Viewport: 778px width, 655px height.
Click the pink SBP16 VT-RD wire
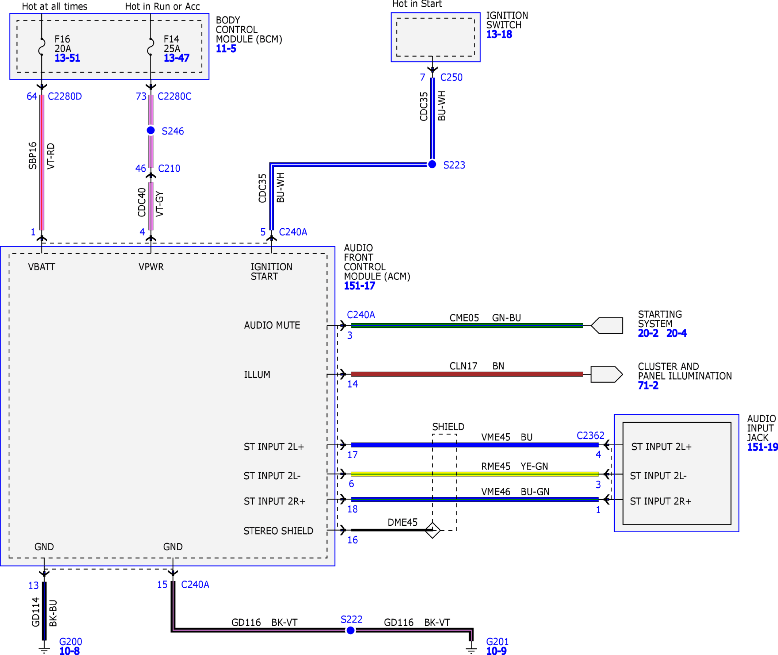pos(42,163)
